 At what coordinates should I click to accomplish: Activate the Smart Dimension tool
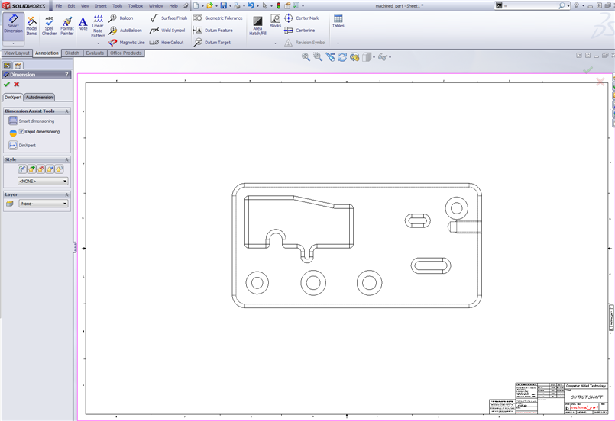click(x=13, y=24)
